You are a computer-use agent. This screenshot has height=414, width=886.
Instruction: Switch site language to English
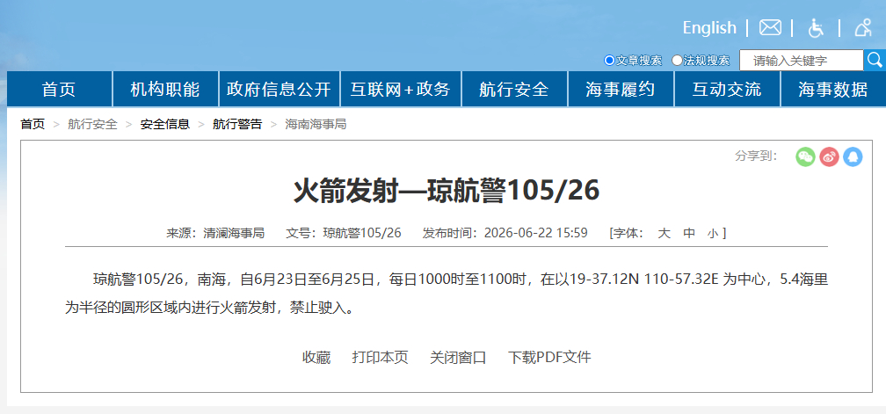click(709, 27)
